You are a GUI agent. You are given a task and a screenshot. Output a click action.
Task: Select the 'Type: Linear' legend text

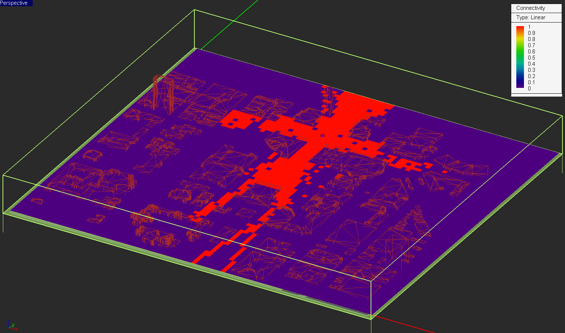[530, 17]
